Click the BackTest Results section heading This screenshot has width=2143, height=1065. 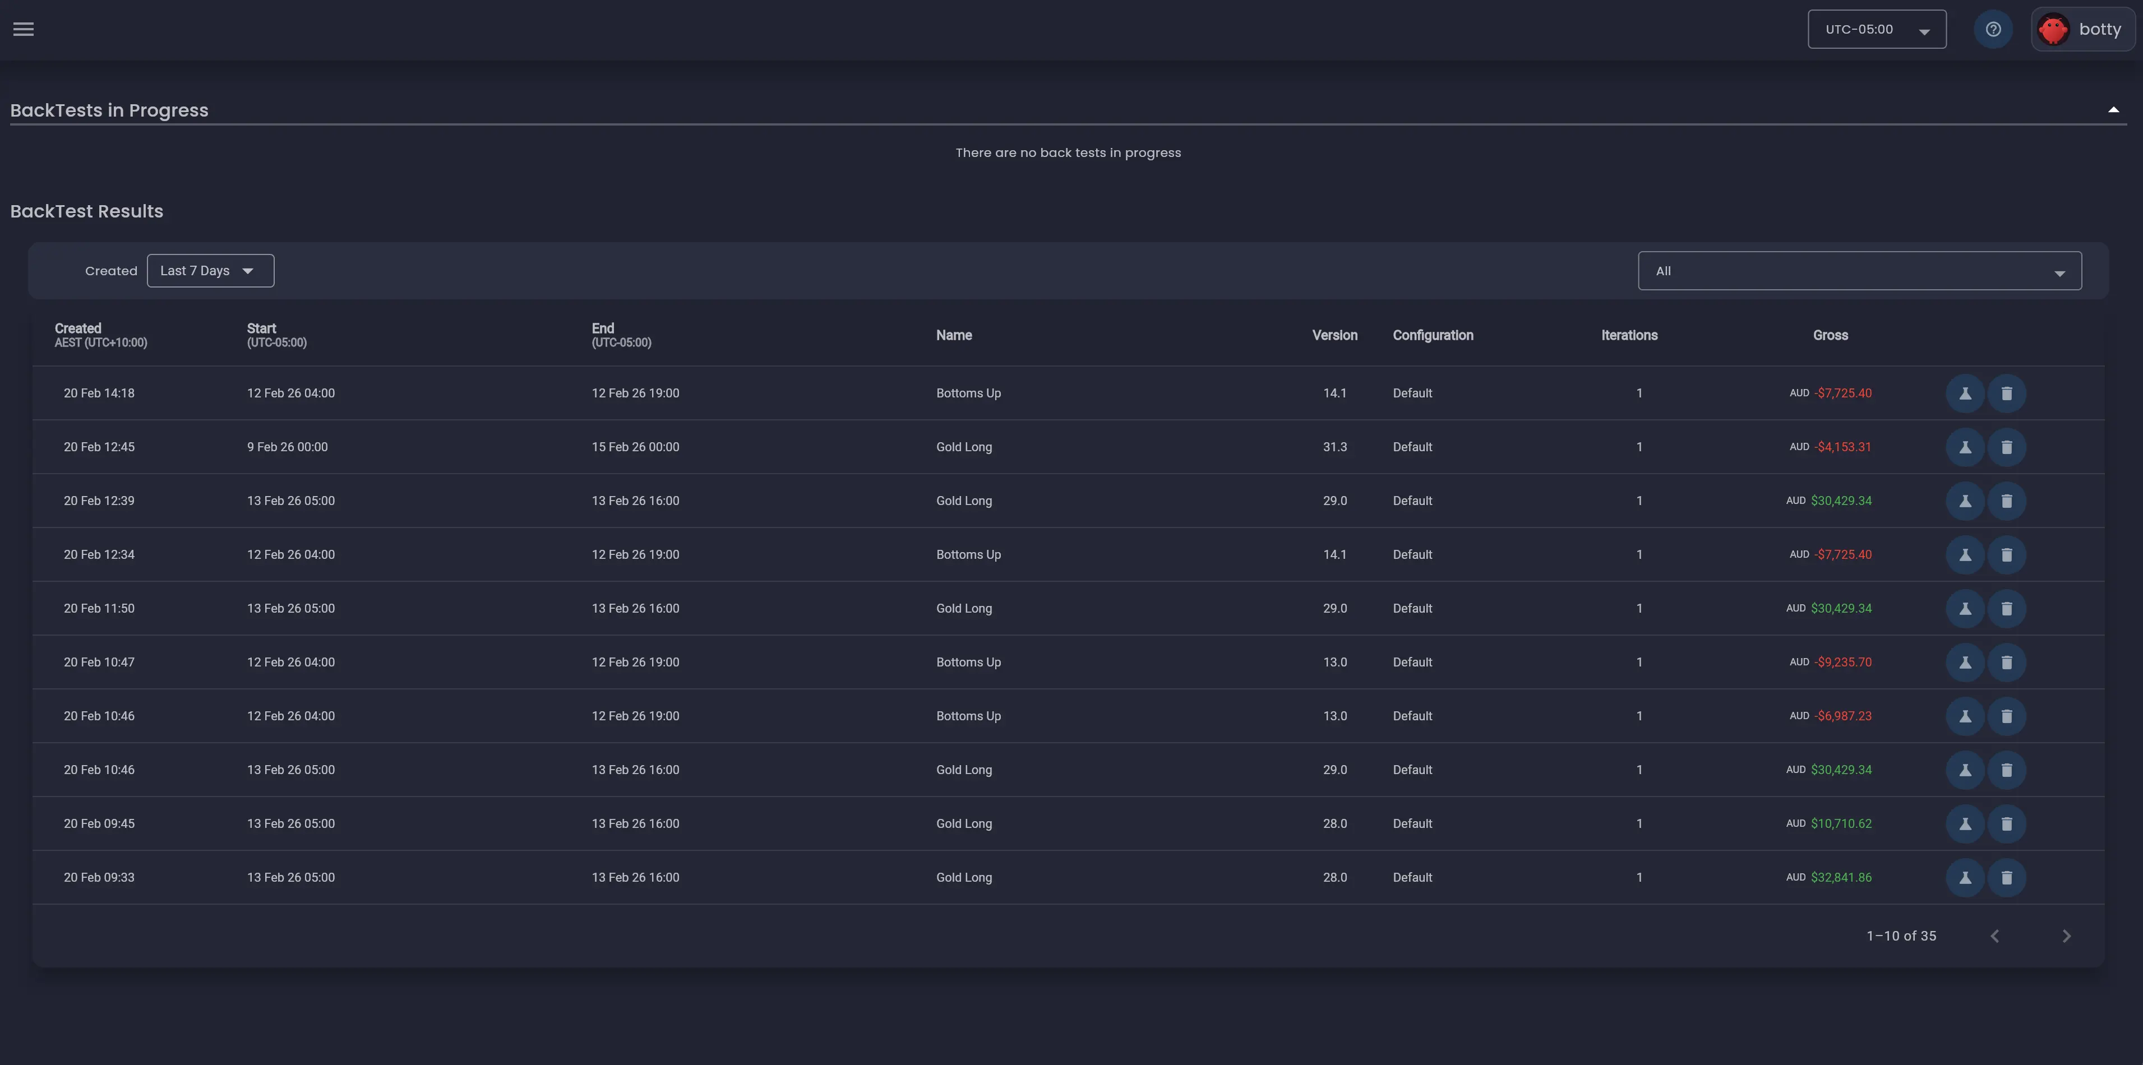point(86,210)
